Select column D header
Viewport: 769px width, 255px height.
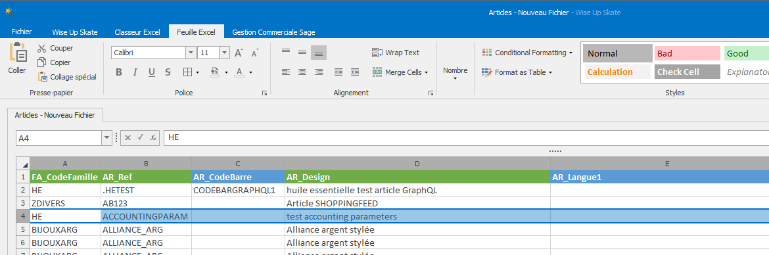(x=417, y=163)
